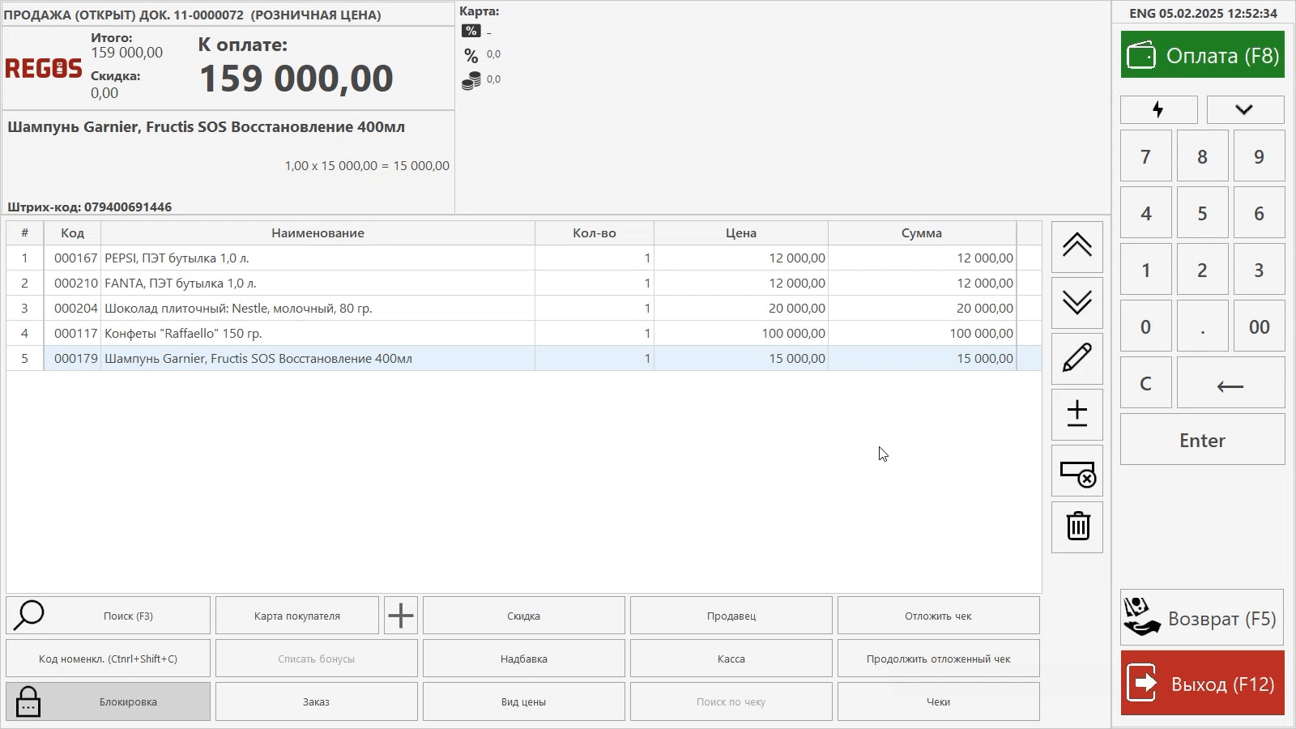Select the FANTA, ПЭТ бутылка 1,0 л. row
Viewport: 1296px width, 729px height.
click(x=523, y=283)
